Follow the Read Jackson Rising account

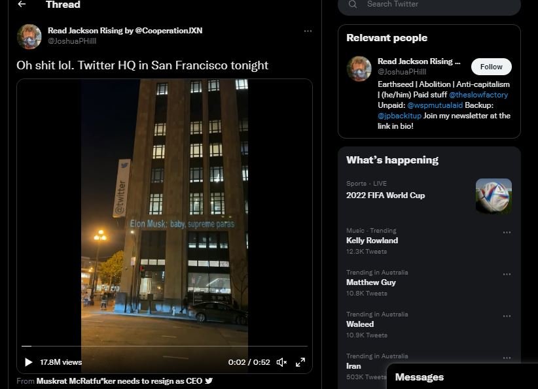point(491,66)
